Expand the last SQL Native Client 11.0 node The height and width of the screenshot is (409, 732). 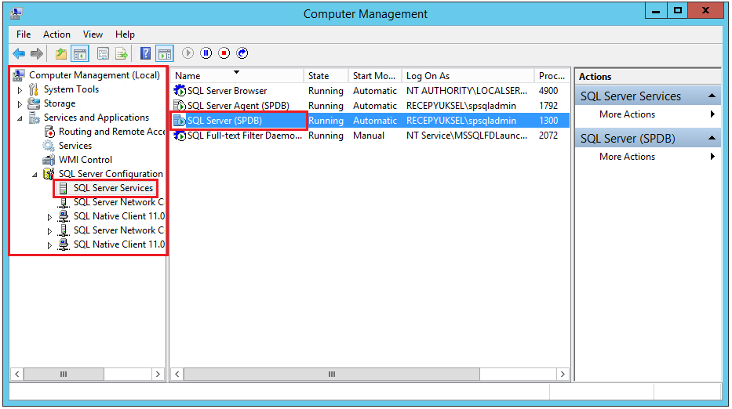coord(49,244)
